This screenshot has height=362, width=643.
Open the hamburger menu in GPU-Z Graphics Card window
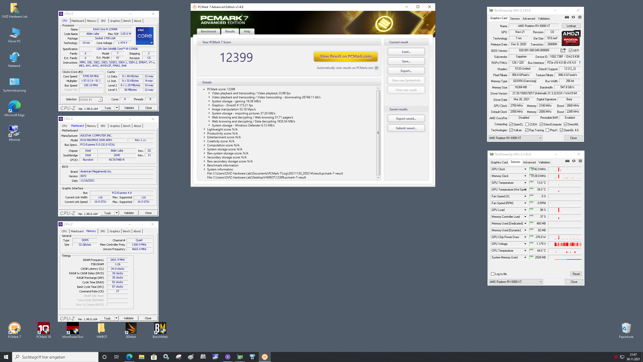(x=580, y=17)
